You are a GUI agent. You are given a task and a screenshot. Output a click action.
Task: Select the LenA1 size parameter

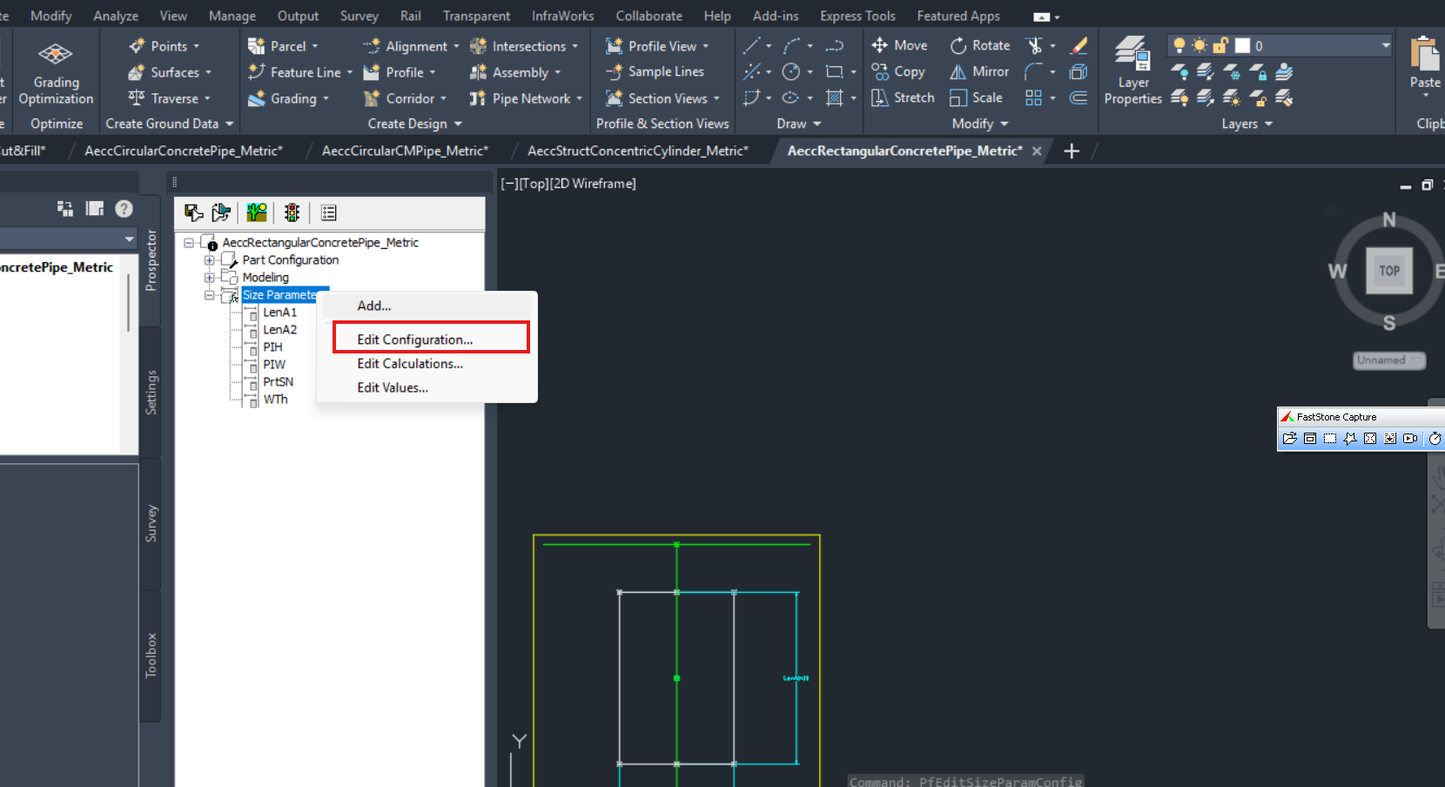(x=279, y=313)
